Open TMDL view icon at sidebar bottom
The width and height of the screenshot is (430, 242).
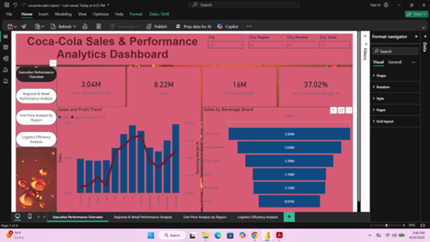pos(6,81)
